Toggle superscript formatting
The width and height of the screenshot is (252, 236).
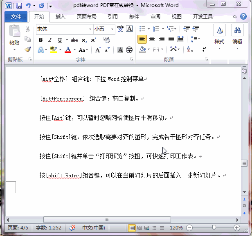click(93, 40)
